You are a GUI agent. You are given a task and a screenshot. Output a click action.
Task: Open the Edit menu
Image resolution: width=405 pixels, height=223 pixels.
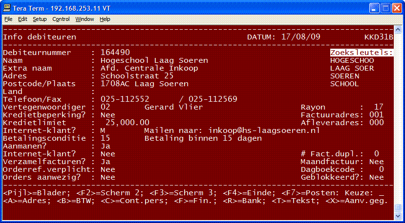click(x=22, y=19)
